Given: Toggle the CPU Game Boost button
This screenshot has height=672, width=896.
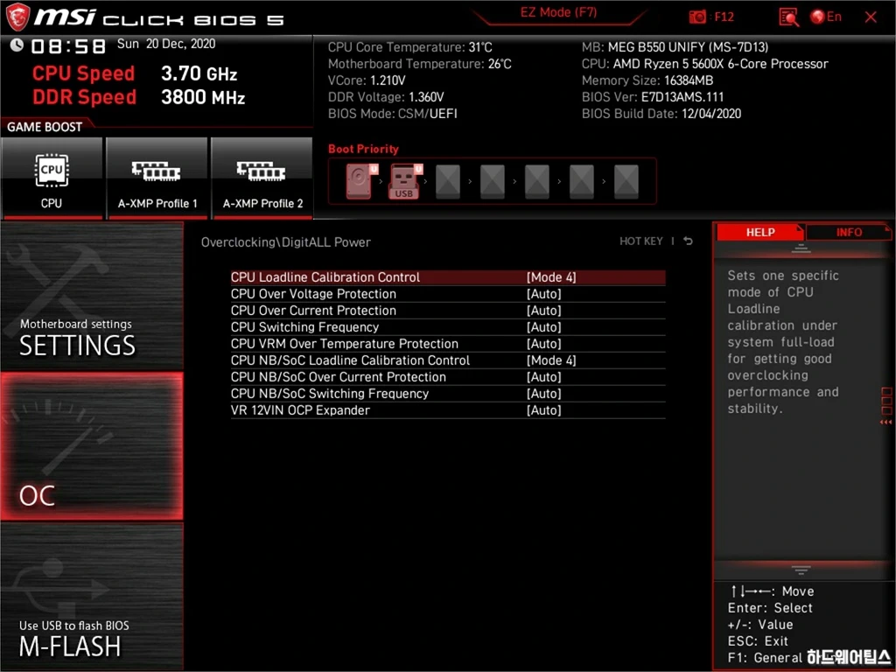Looking at the screenshot, I should click(x=52, y=178).
